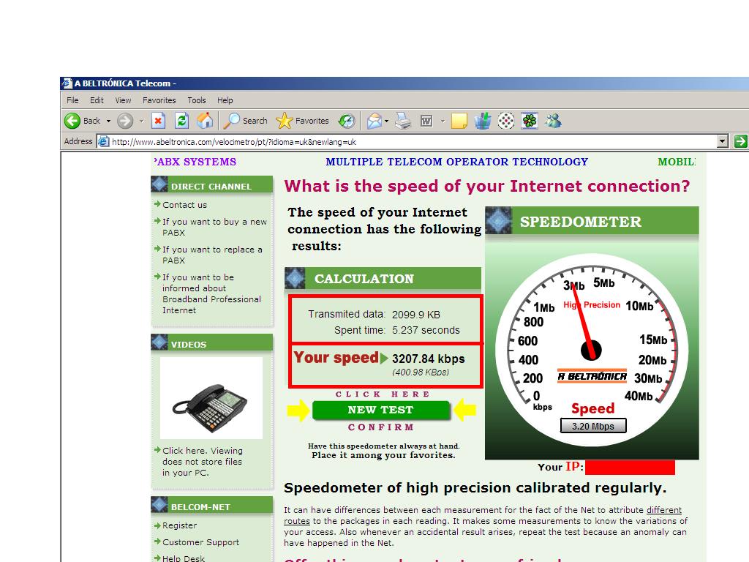Open the Forward history dropdown arrow

click(141, 121)
